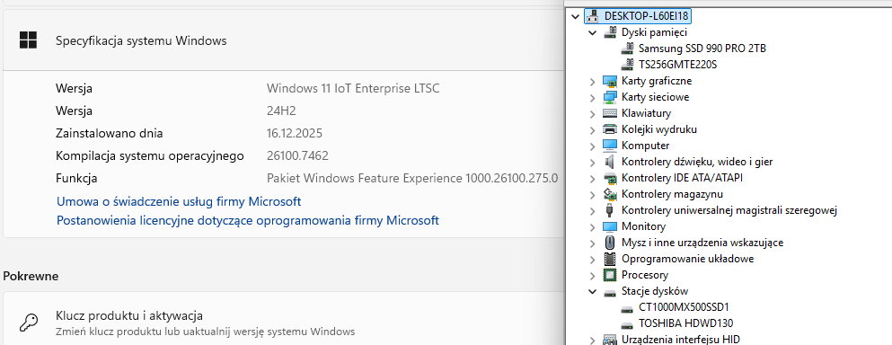Select Samsung SSD 990 PRO 2TB entry
The height and width of the screenshot is (345, 892).
click(x=702, y=49)
